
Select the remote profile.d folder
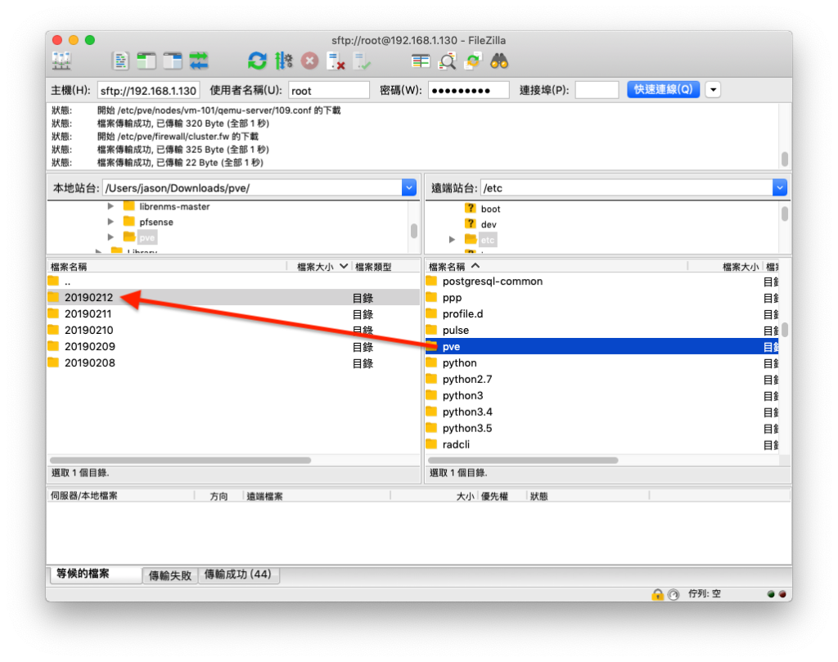(x=601, y=313)
